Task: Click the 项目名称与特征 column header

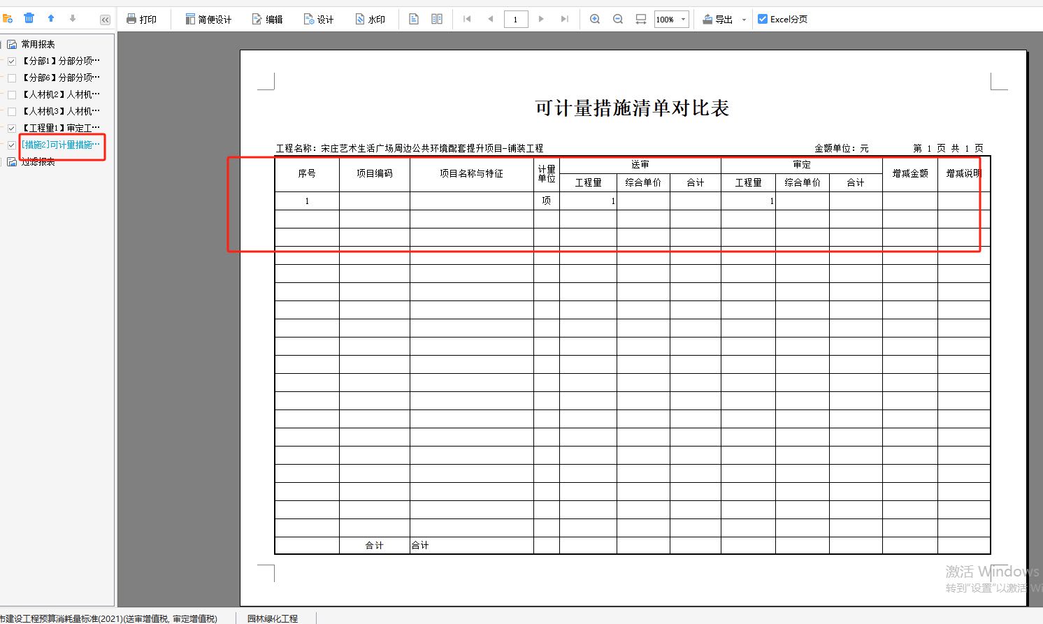Action: 472,173
